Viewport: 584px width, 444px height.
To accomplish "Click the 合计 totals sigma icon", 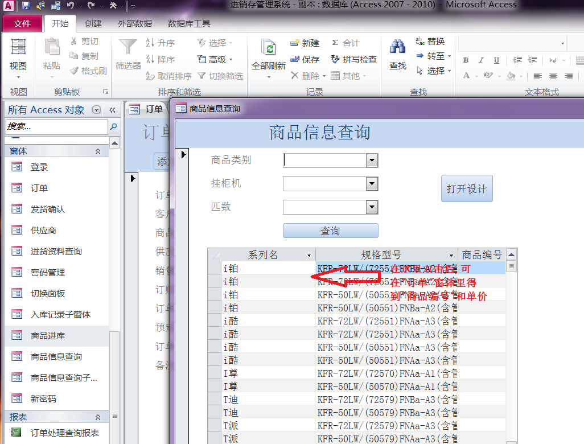I will [x=335, y=43].
